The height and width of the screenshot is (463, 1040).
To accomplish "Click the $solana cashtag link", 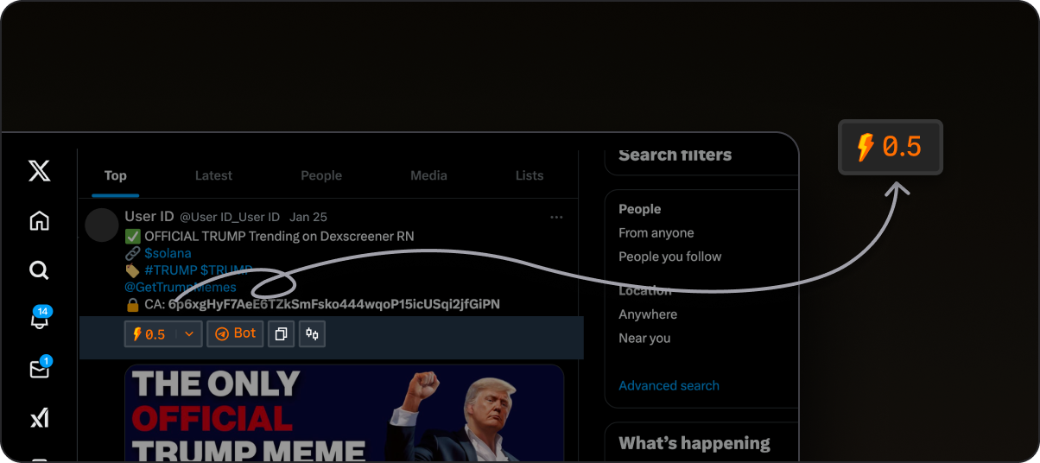I will 168,253.
